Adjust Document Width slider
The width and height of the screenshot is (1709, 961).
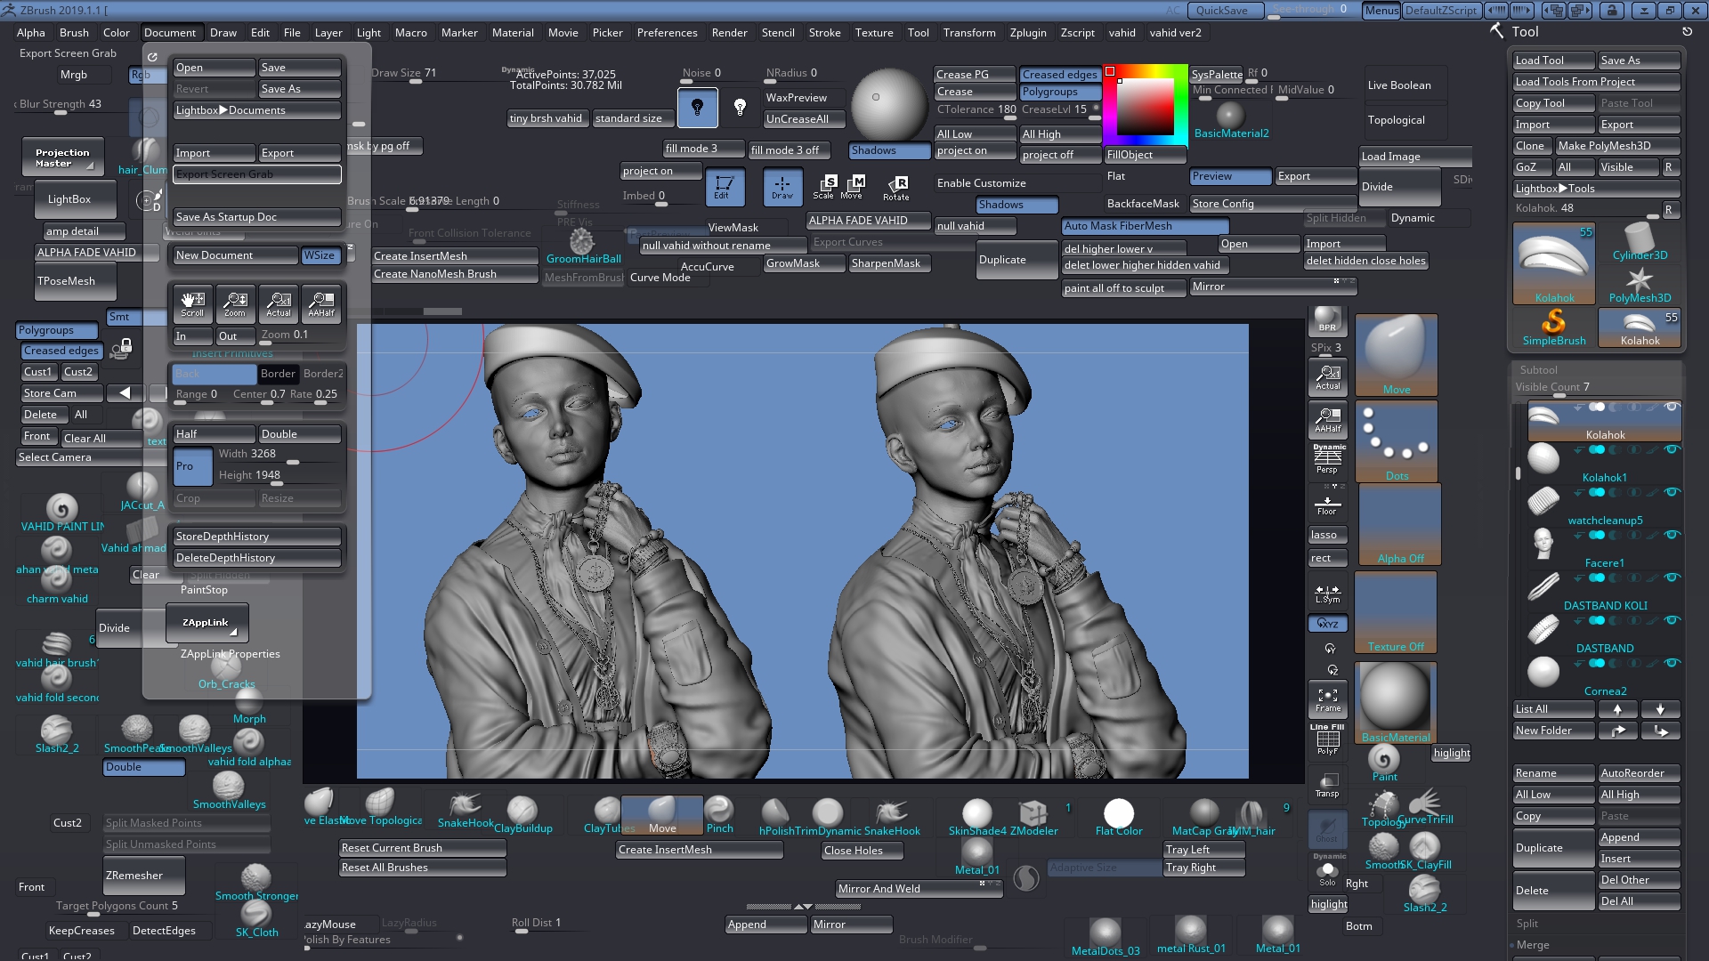(x=277, y=456)
